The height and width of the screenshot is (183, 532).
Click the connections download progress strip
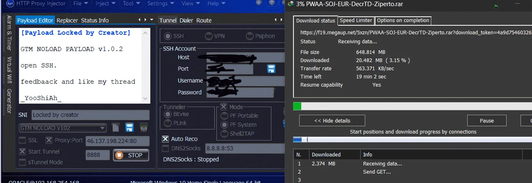412,140
